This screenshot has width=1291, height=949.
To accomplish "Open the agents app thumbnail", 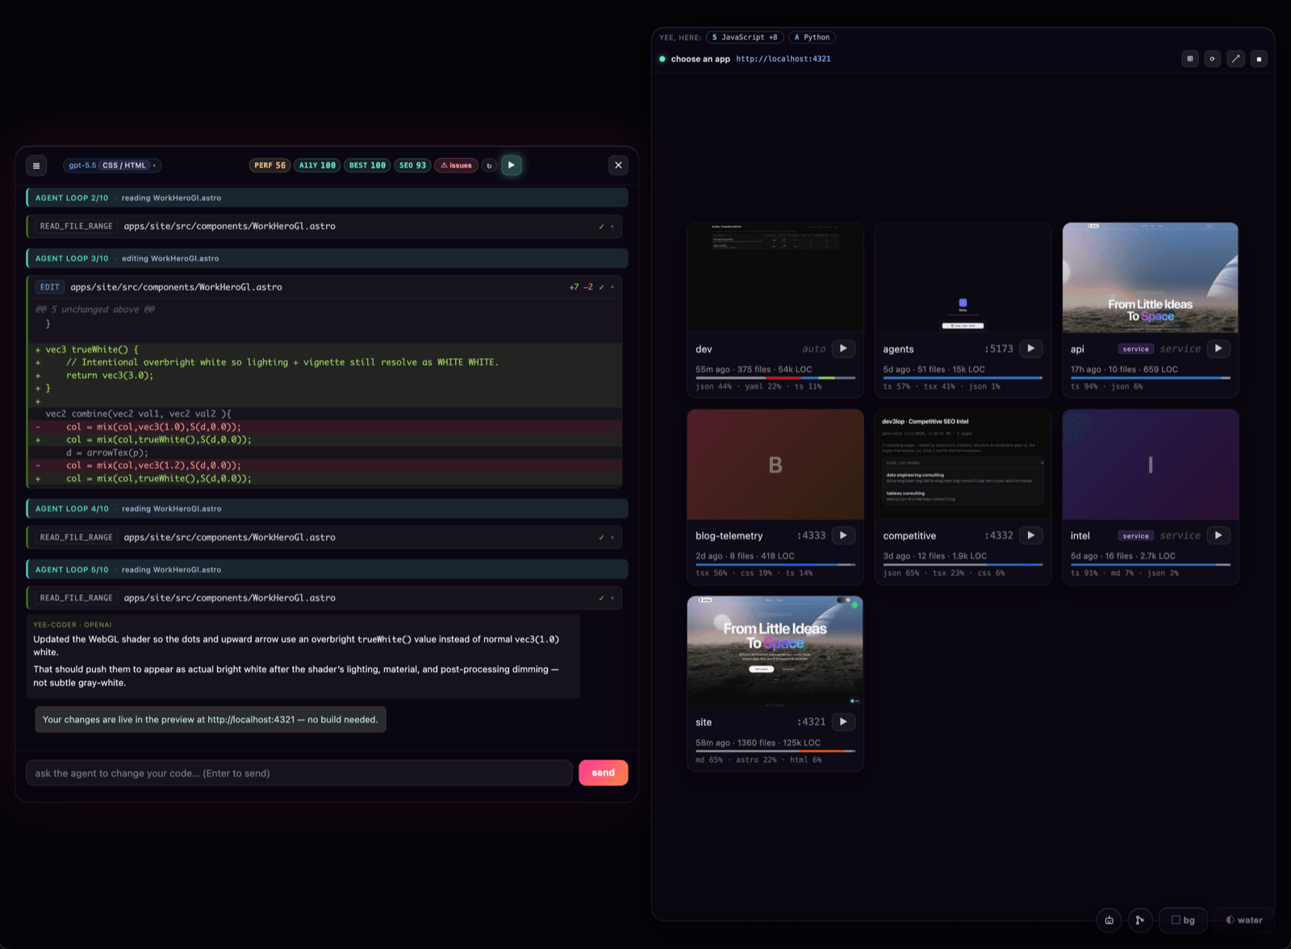I will 963,278.
